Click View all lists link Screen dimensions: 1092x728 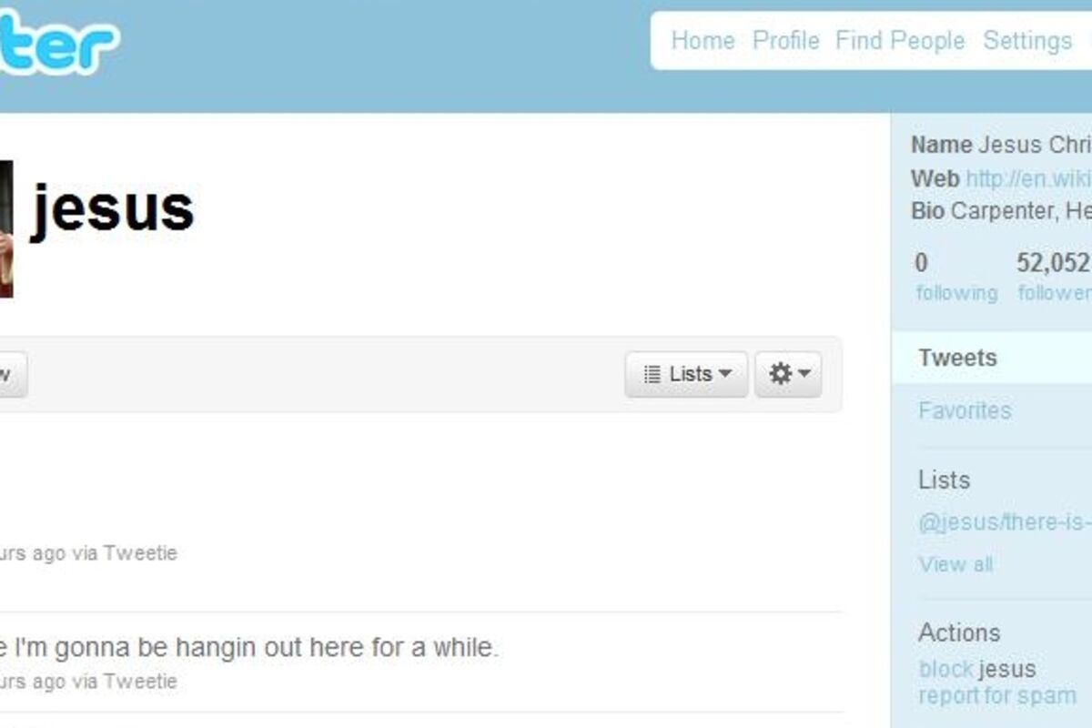(x=955, y=564)
